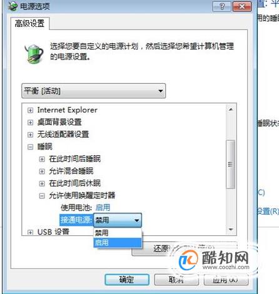
Task: Select 禁用 in the dropdown list
Action: [118, 233]
